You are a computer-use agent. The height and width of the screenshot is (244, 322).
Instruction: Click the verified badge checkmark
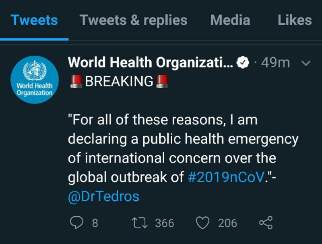pos(243,63)
